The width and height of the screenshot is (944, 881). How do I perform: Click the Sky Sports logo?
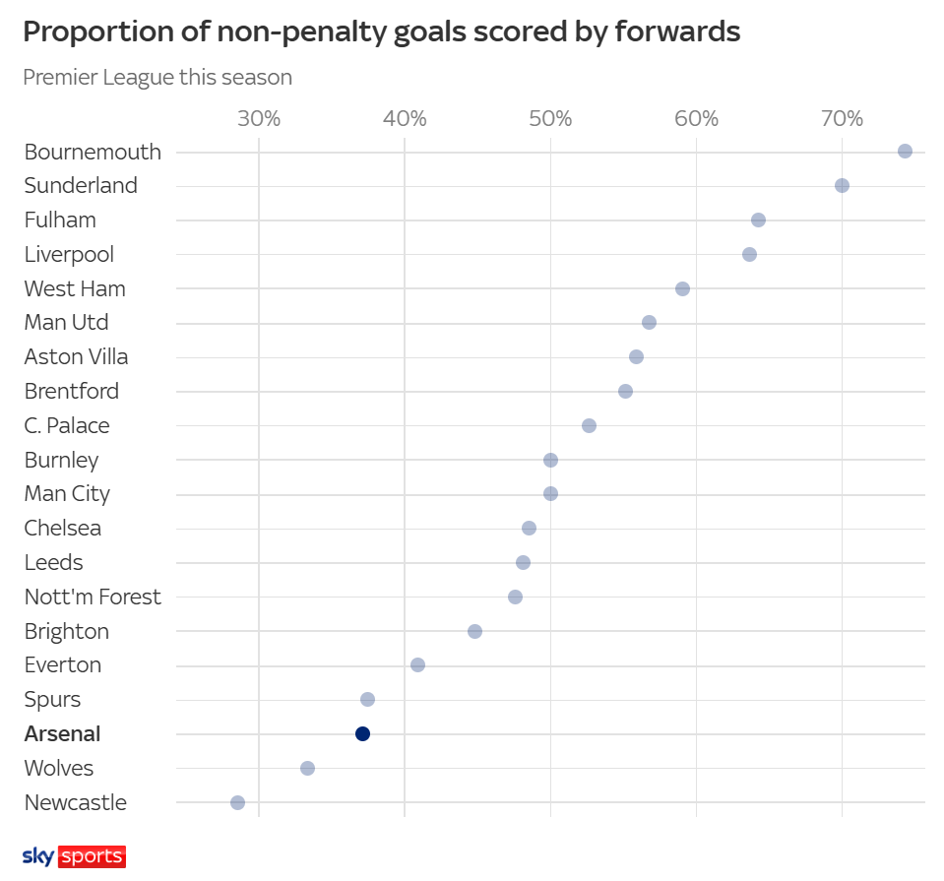click(x=74, y=855)
